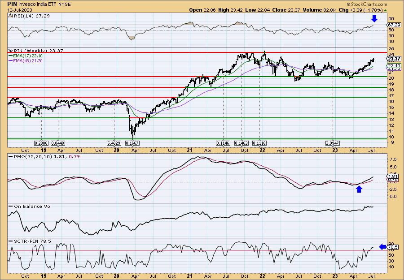Click the bold PIN ticker symbol
Image resolution: width=404 pixels, height=280 pixels.
coord(12,4)
